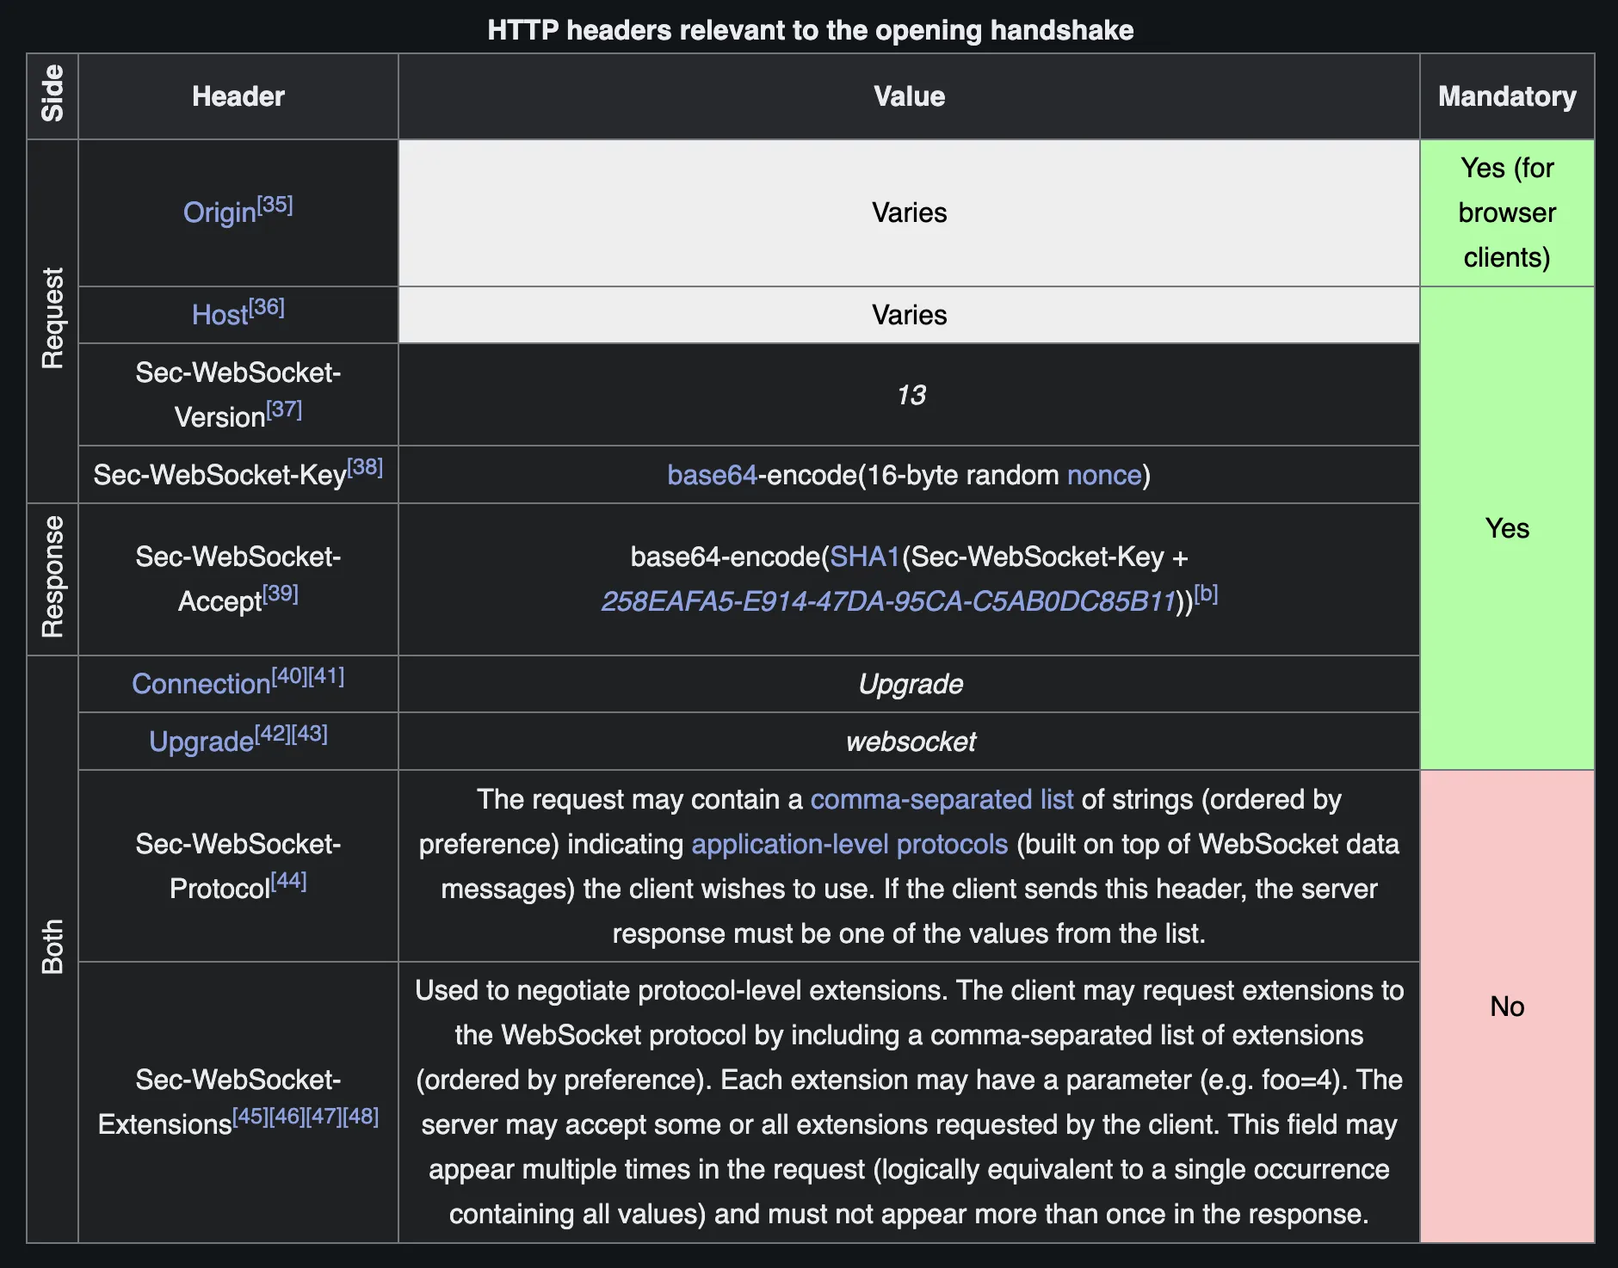This screenshot has width=1618, height=1268.
Task: Click the Mandatory column heading
Action: pyautogui.click(x=1507, y=96)
